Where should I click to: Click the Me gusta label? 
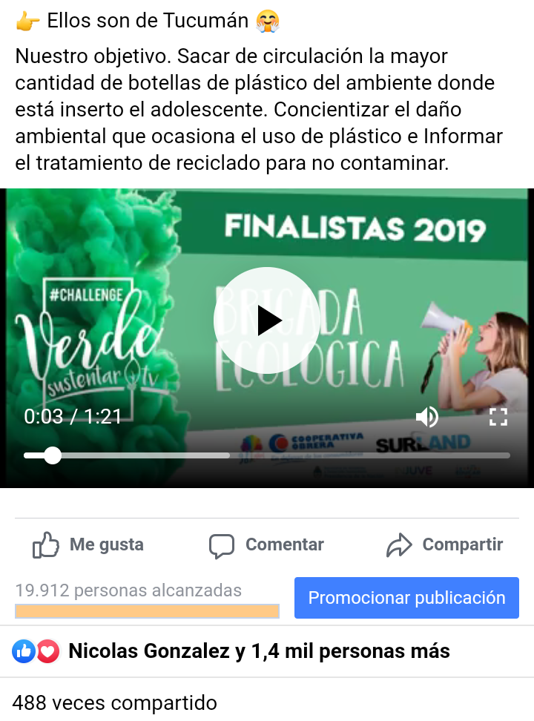point(107,544)
